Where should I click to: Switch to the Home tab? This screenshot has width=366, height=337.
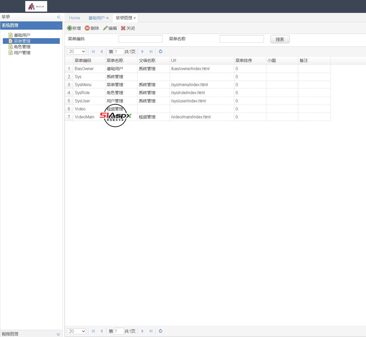click(x=74, y=18)
